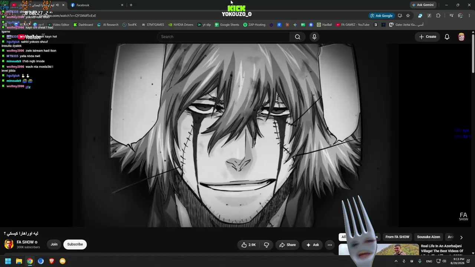The height and width of the screenshot is (267, 475).
Task: Open File Explorer from the taskbar
Action: [x=19, y=261]
